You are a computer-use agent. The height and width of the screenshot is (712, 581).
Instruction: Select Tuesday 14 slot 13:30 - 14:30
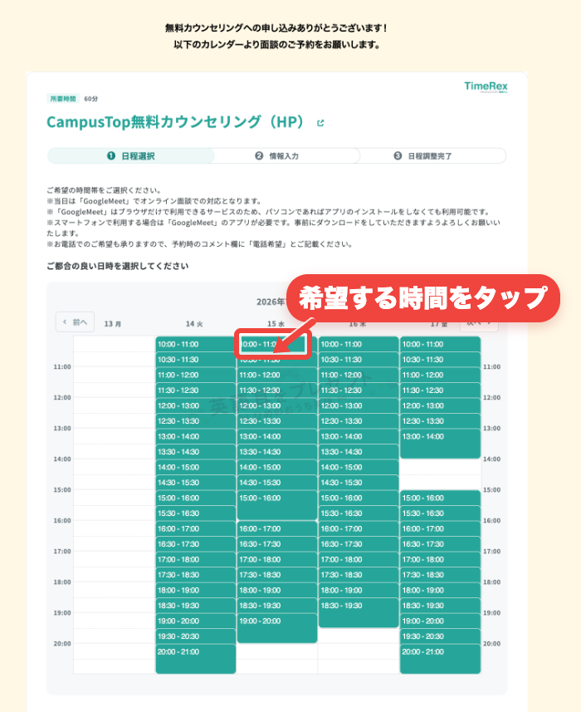pos(196,452)
